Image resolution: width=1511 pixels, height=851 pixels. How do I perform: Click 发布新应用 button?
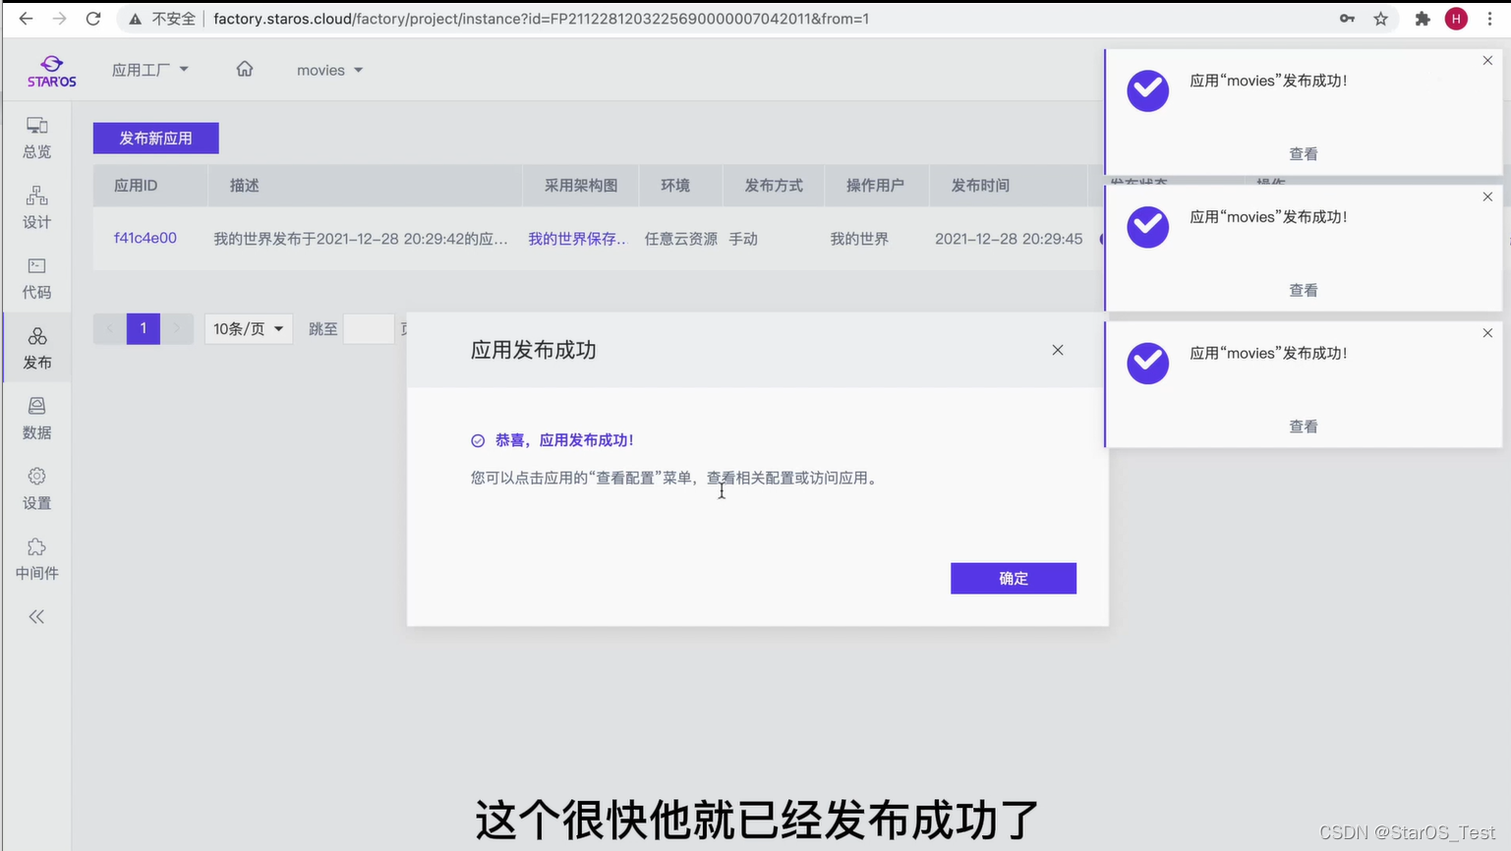point(155,139)
